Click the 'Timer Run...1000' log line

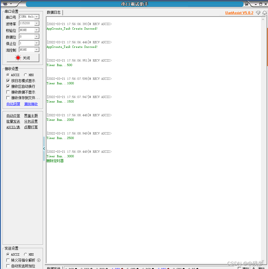(60, 83)
